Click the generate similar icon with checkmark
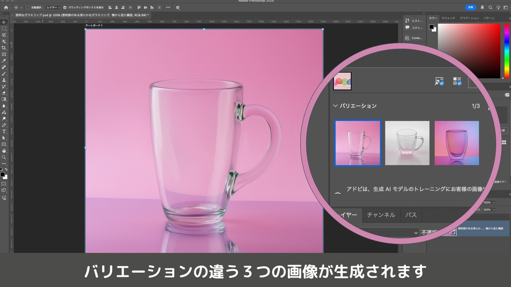Viewport: 511px width, 287px height. [x=457, y=81]
